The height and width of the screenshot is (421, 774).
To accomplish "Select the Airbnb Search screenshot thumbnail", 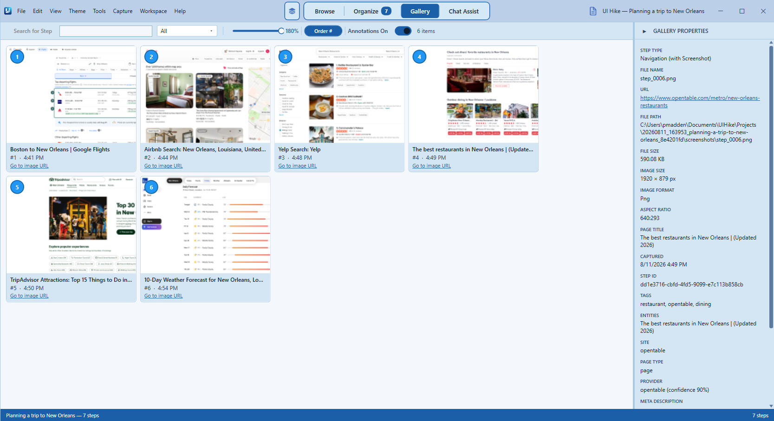I will click(205, 94).
